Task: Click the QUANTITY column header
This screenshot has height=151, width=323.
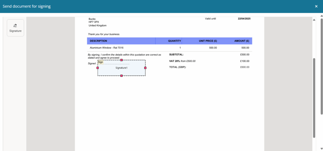Action: (x=174, y=41)
